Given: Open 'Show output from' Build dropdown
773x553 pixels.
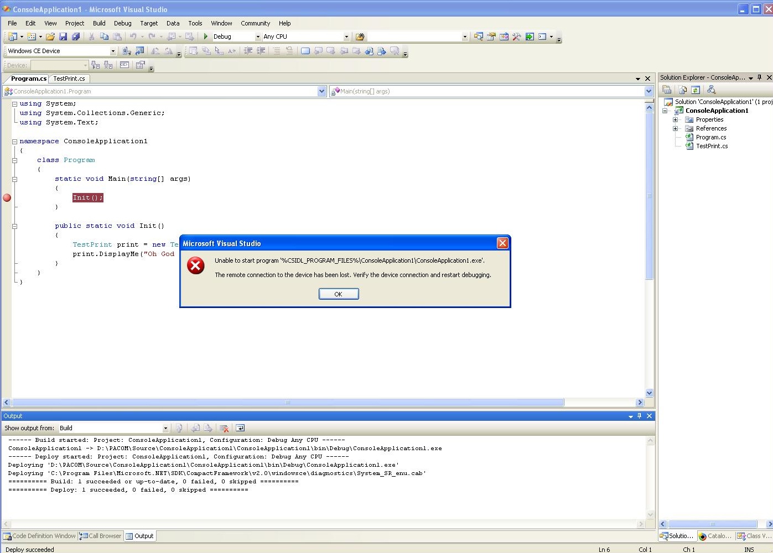Looking at the screenshot, I should [165, 428].
